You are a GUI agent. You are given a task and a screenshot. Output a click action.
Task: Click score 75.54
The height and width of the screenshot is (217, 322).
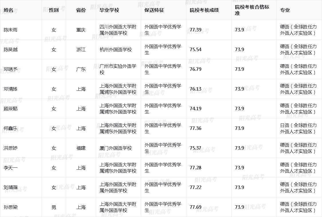pyautogui.click(x=195, y=50)
